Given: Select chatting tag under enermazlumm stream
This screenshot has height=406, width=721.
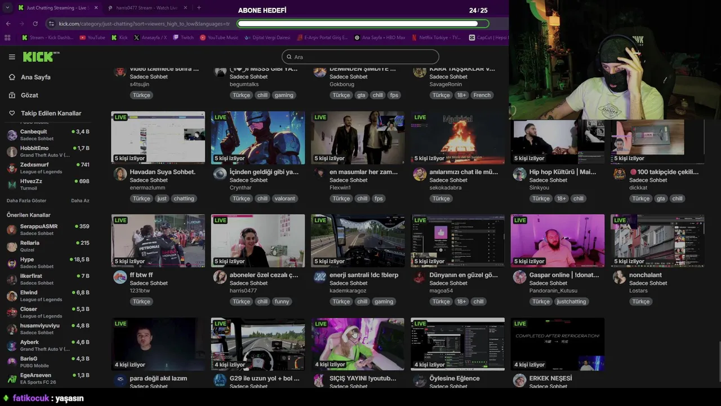Looking at the screenshot, I should coord(184,198).
